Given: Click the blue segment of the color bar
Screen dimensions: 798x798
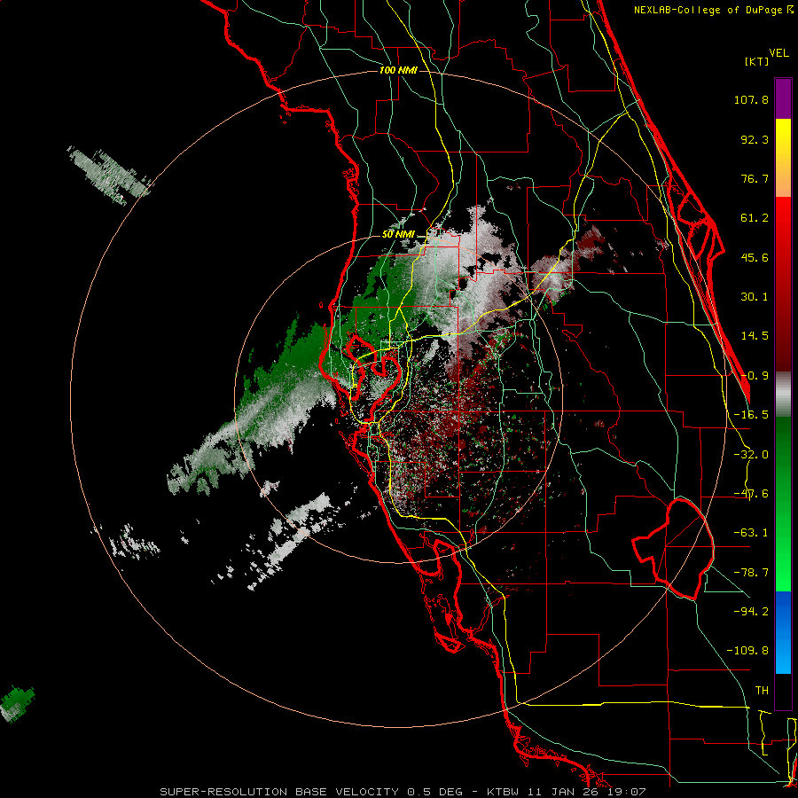Looking at the screenshot, I should click(783, 632).
